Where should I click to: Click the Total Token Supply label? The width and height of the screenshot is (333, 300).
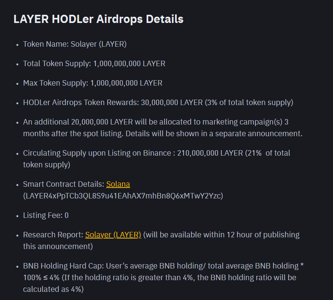(57, 63)
